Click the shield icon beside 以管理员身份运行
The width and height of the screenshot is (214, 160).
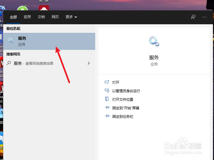pyautogui.click(x=107, y=91)
